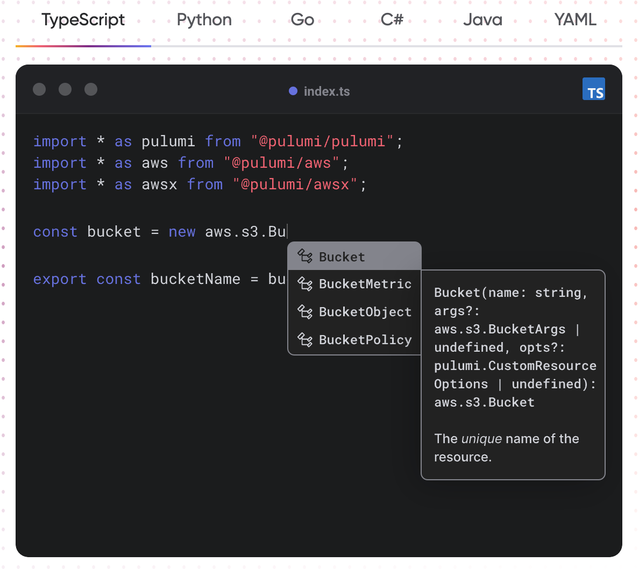Image resolution: width=639 pixels, height=569 pixels.
Task: Switch to the TypeScript tab
Action: point(83,20)
